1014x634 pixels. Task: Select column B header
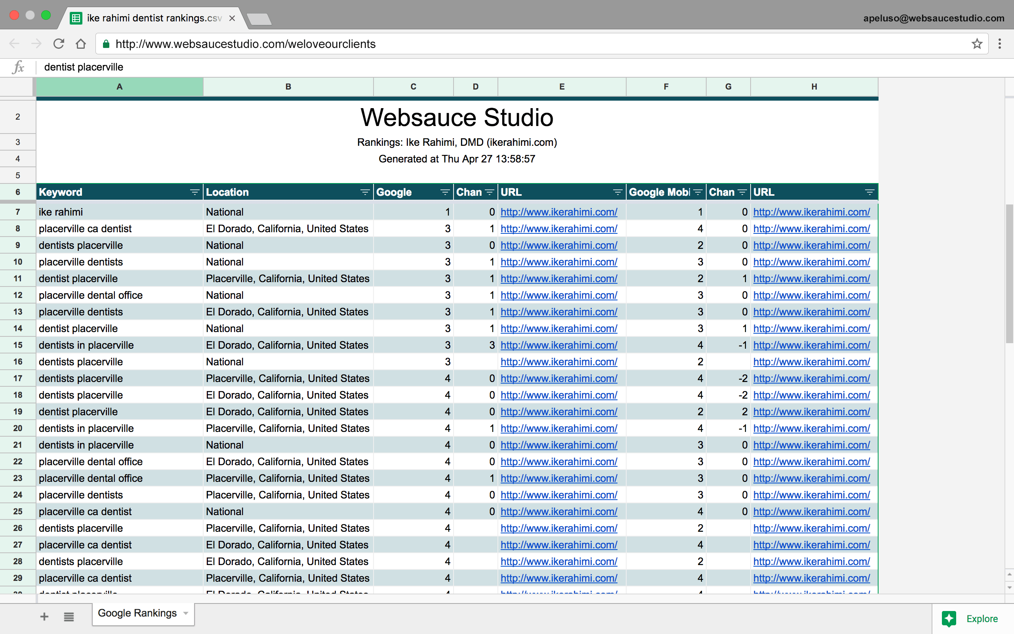click(x=288, y=87)
